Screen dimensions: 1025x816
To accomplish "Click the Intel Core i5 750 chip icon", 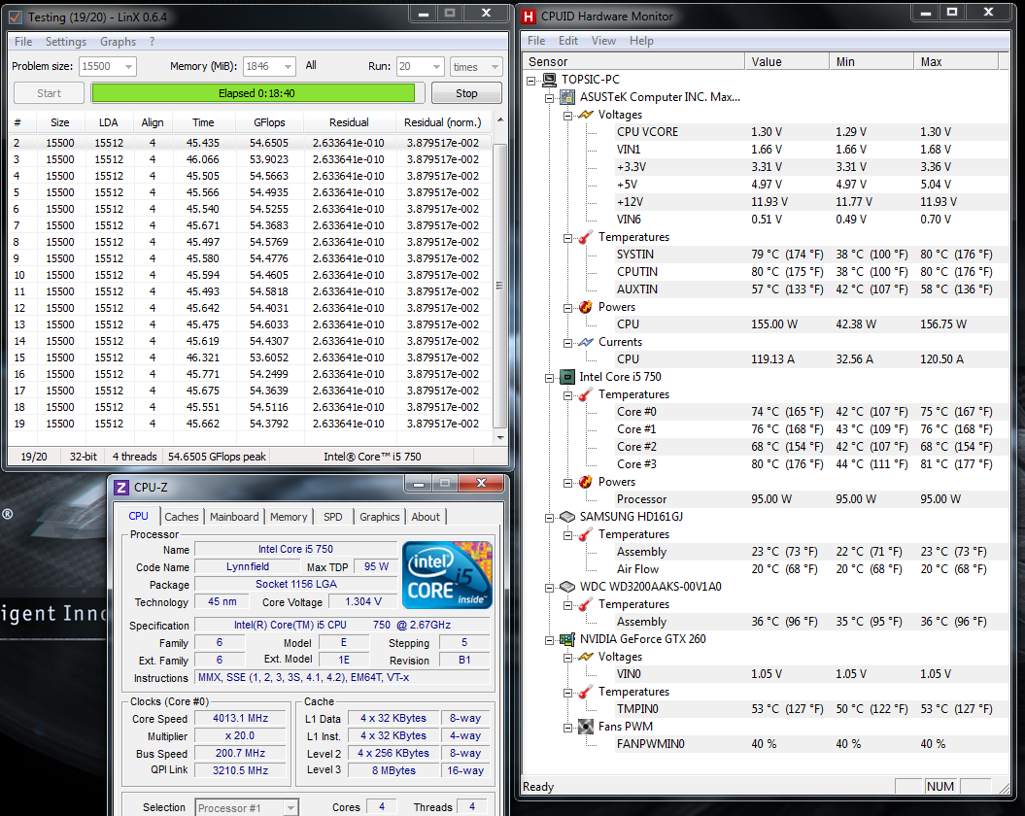I will coord(567,377).
